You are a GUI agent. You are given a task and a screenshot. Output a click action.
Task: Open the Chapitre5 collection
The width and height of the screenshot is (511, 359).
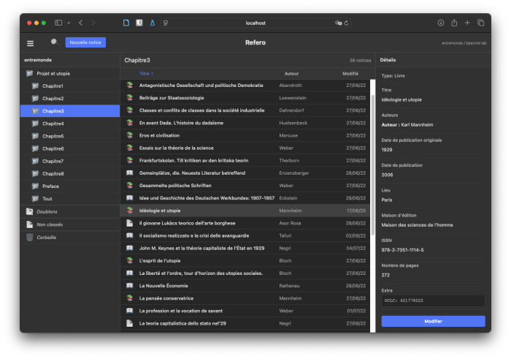click(53, 136)
